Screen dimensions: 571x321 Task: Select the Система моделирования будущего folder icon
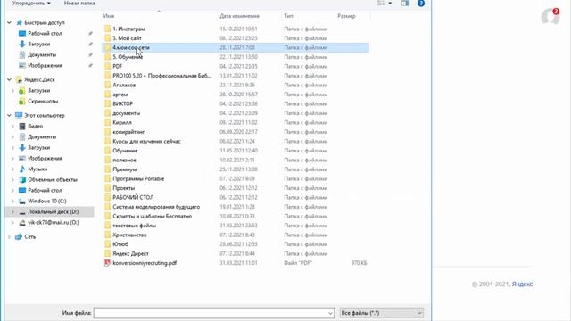coord(107,207)
